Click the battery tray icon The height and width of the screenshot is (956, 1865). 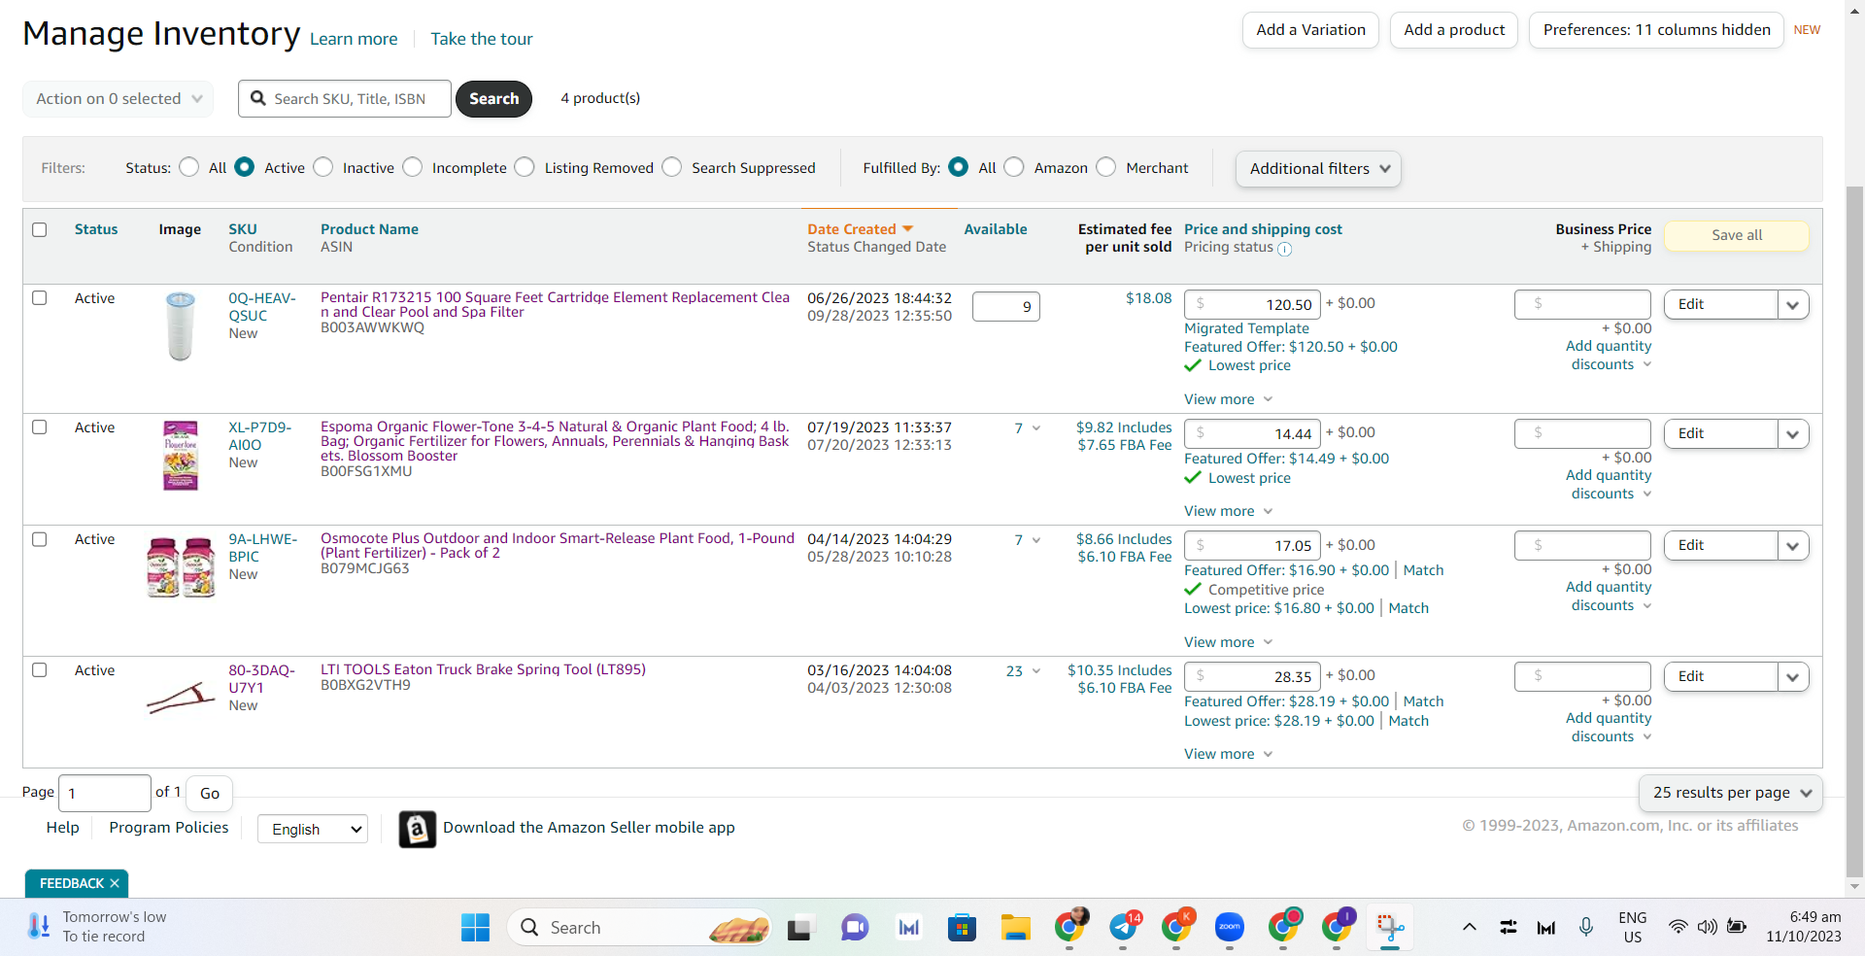coord(1737,927)
